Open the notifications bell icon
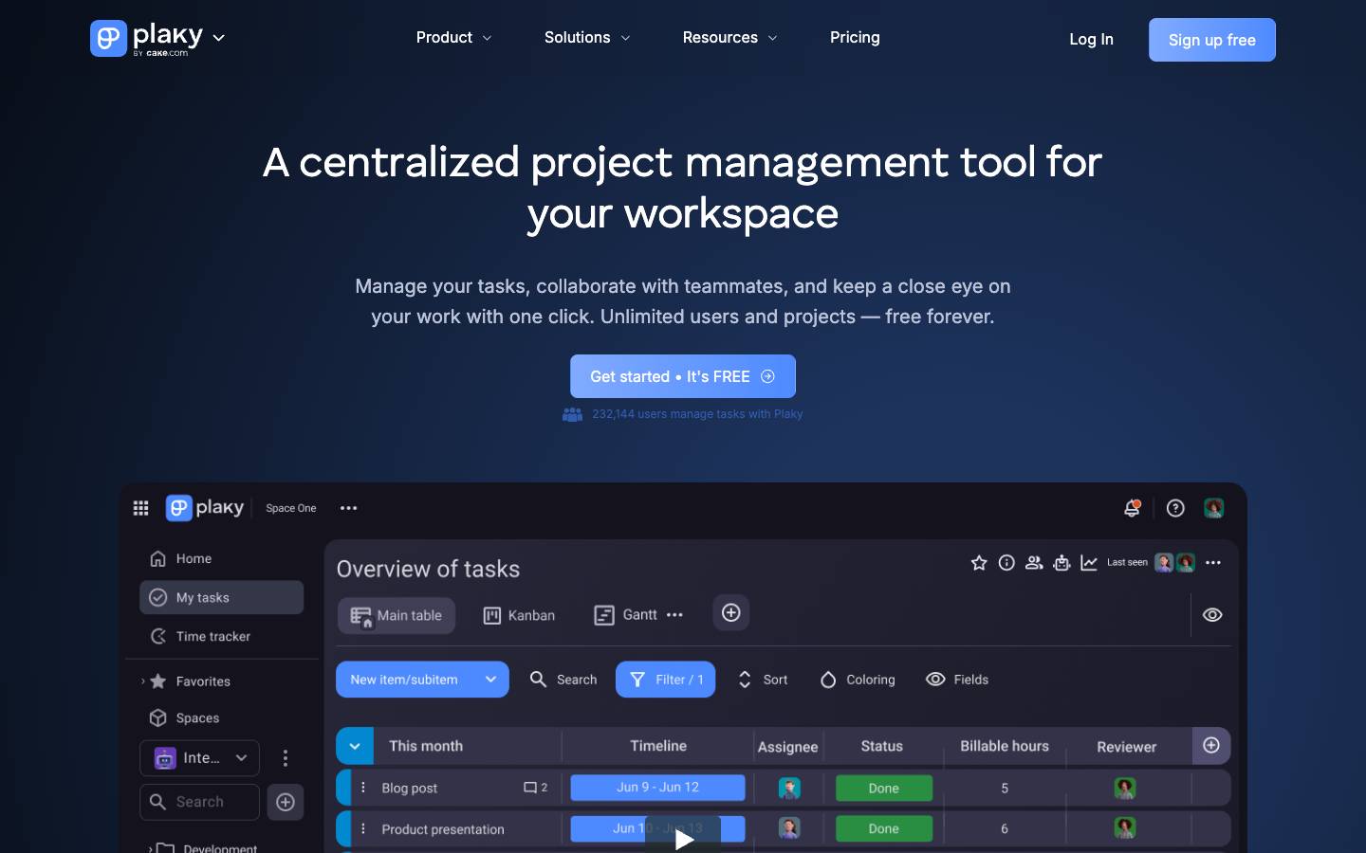The height and width of the screenshot is (853, 1366). pos(1132,508)
